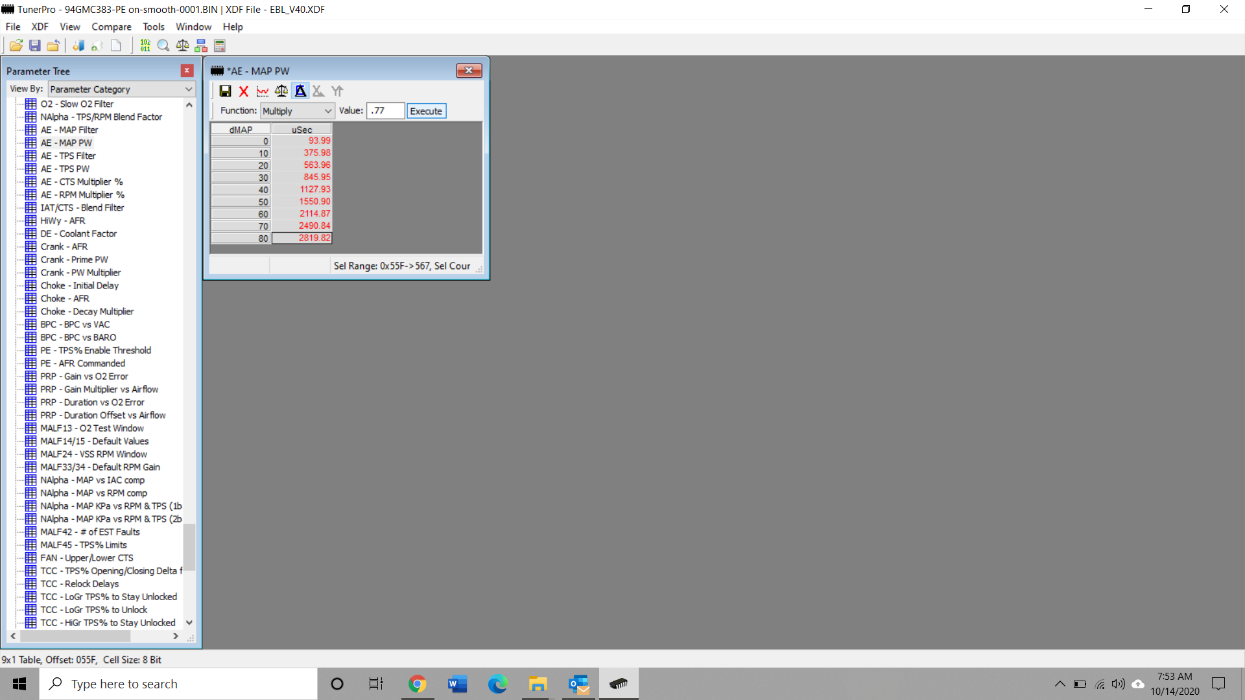Click the Value input field

coord(385,111)
